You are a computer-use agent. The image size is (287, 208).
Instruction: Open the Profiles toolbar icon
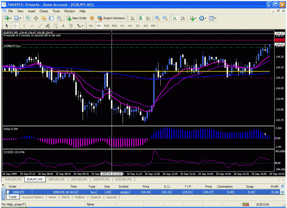coord(17,18)
